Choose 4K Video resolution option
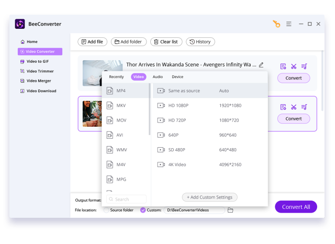This screenshot has width=335, height=244. (177, 164)
